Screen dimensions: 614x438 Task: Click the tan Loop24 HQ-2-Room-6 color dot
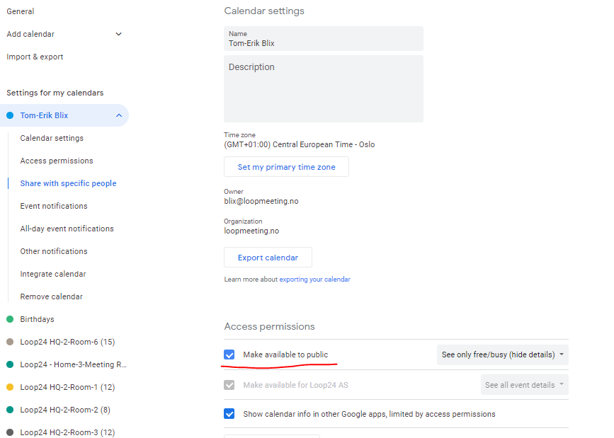pos(10,342)
